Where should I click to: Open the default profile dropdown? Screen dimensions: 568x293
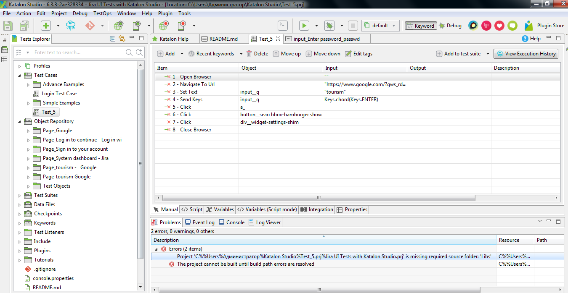click(380, 26)
